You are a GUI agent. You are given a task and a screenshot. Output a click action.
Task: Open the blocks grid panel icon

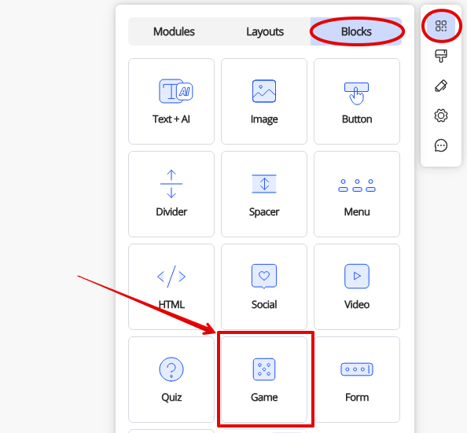(441, 26)
